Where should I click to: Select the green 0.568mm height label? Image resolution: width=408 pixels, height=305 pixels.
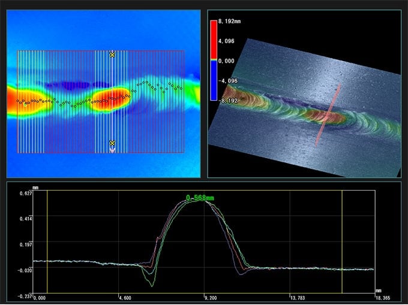coord(200,197)
